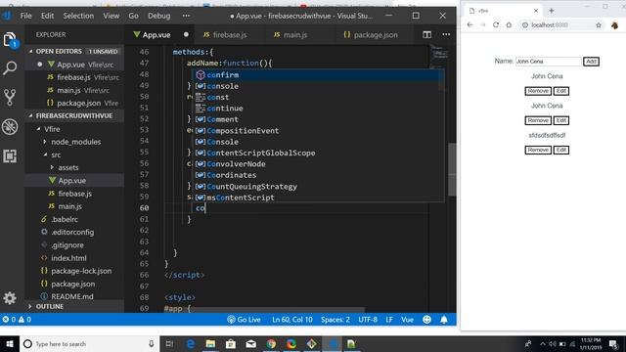The height and width of the screenshot is (352, 626).
Task: Click the Split Editor icon
Action: pos(426,35)
